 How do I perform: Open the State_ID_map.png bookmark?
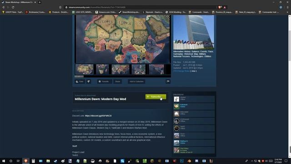(x=246, y=12)
